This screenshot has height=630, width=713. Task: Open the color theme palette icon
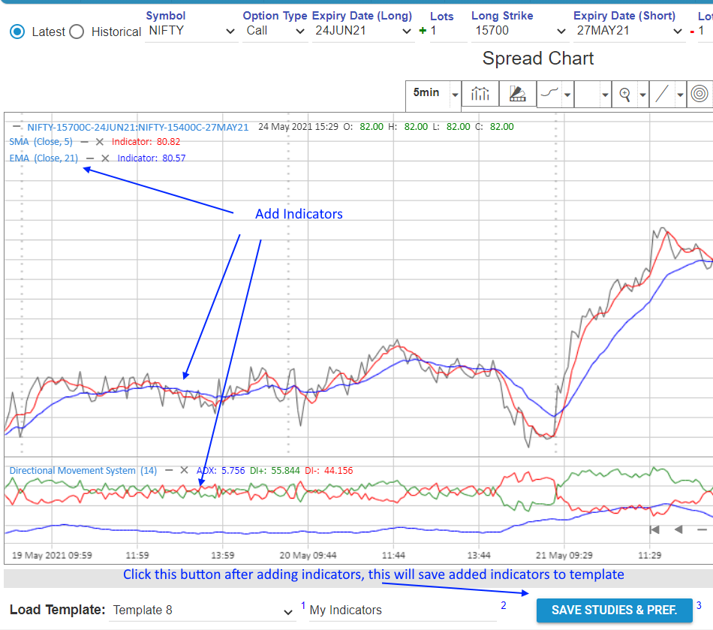[517, 94]
